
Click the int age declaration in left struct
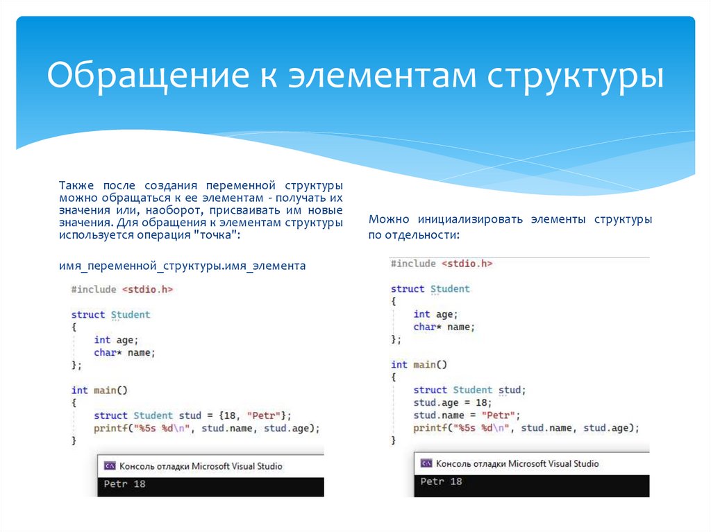point(115,339)
